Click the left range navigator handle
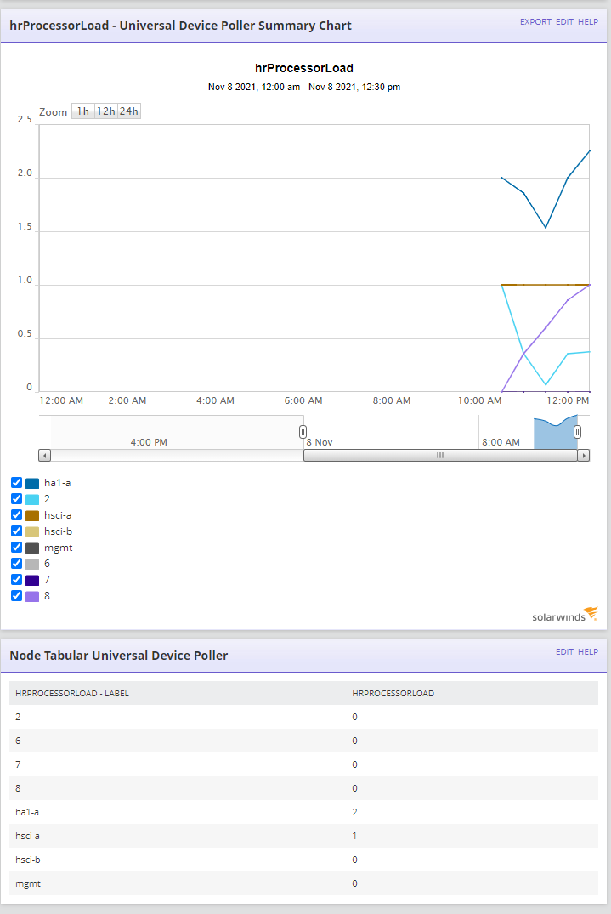This screenshot has width=611, height=914. [303, 432]
